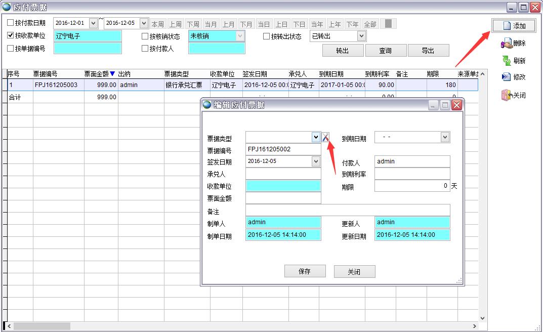Click the 删除 (Delete) icon button

pyautogui.click(x=514, y=44)
